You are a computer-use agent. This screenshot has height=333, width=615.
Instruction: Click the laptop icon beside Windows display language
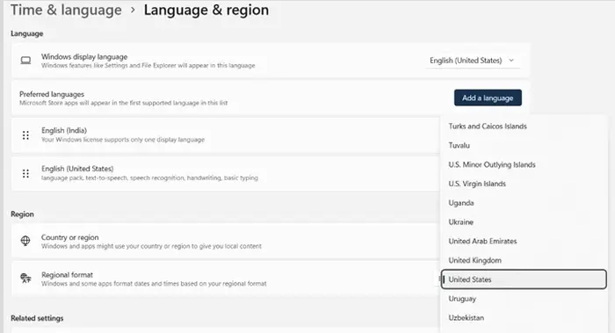(x=25, y=61)
